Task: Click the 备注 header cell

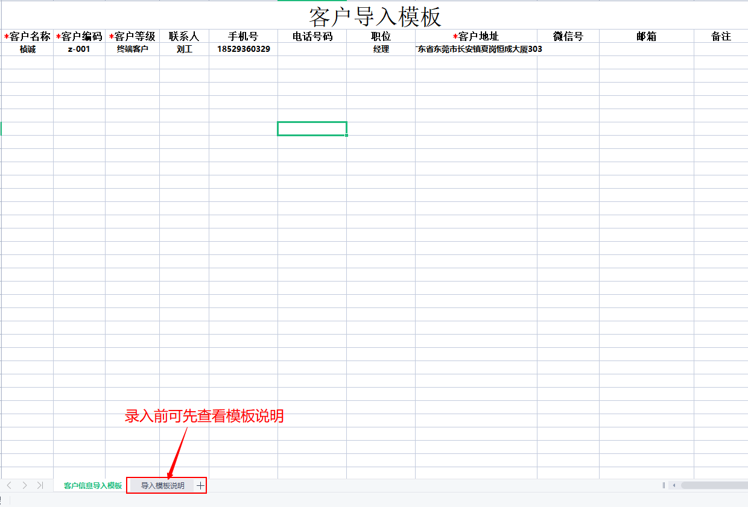Action: click(721, 36)
